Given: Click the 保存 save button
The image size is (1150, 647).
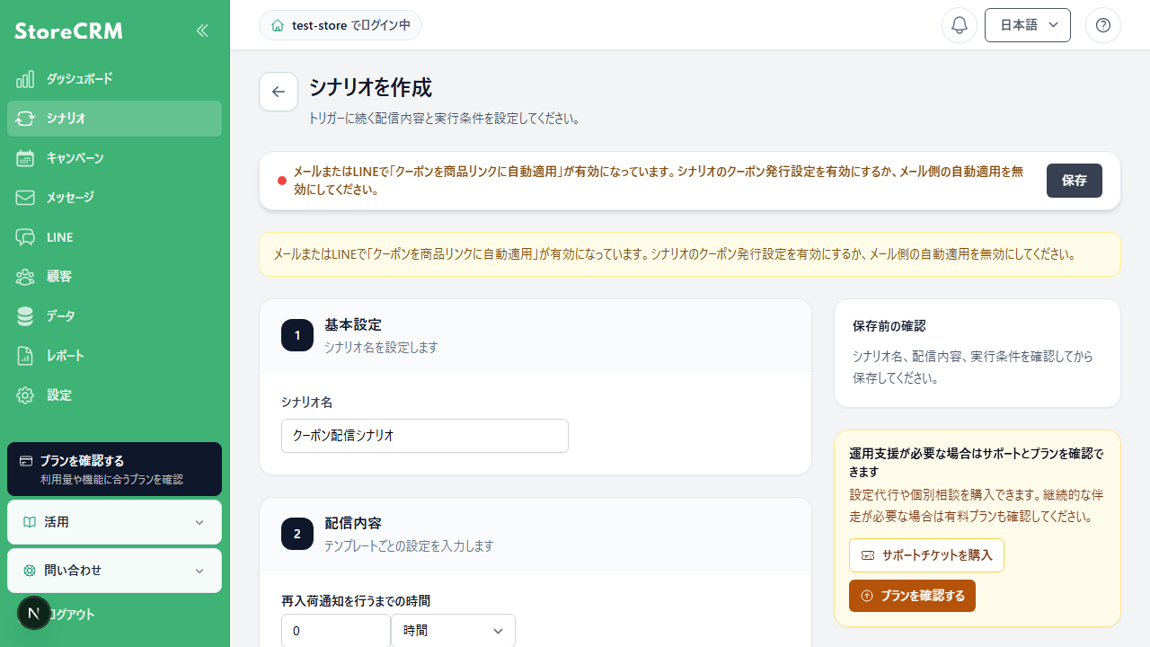Looking at the screenshot, I should pyautogui.click(x=1075, y=181).
